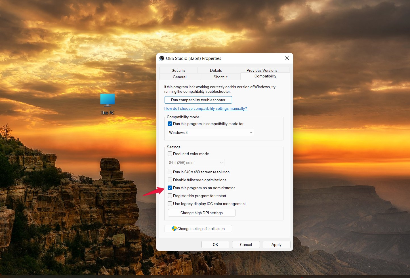Click Change high DPI settings button
This screenshot has height=278, width=410.
pyautogui.click(x=202, y=213)
